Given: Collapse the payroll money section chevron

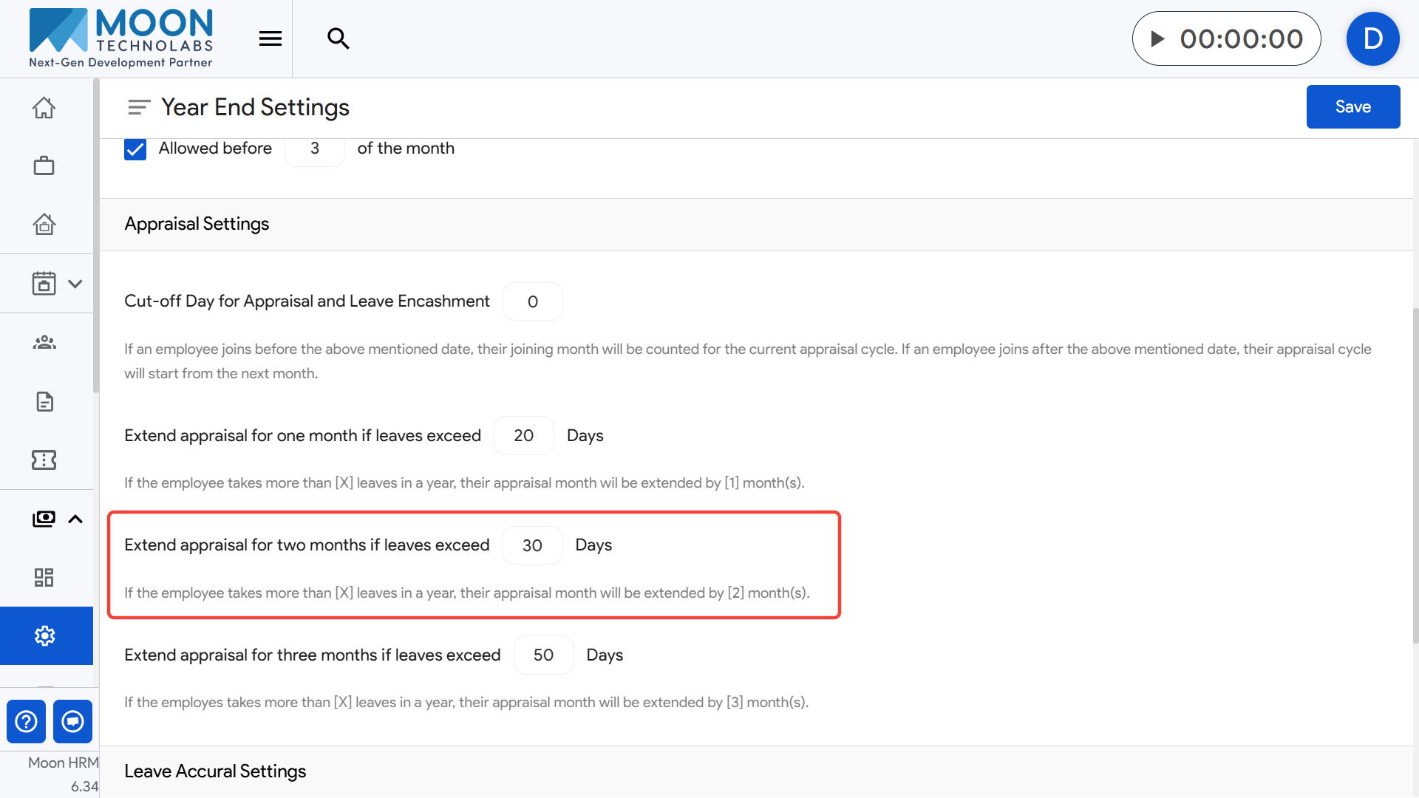Looking at the screenshot, I should pyautogui.click(x=75, y=519).
